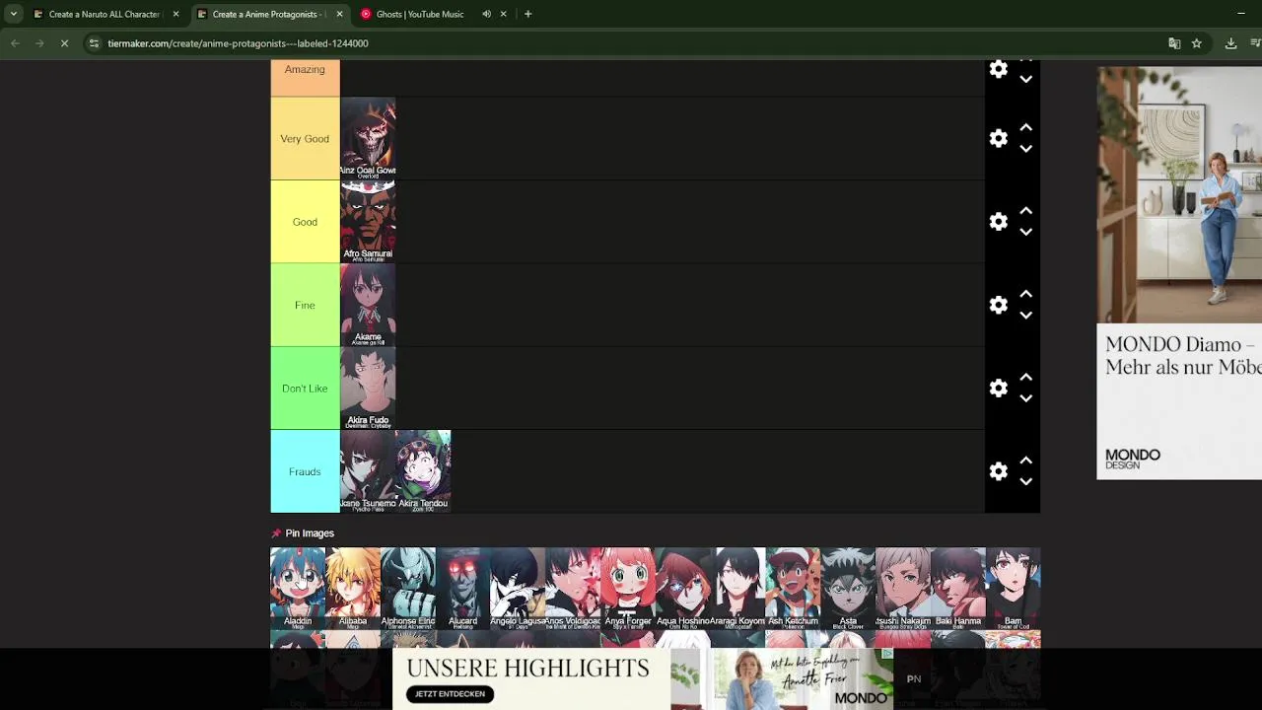Move Frauds tier down with arrow
Screen dimensions: 1262x710
1025,482
